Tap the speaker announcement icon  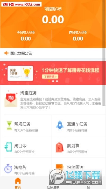(x=6, y=53)
